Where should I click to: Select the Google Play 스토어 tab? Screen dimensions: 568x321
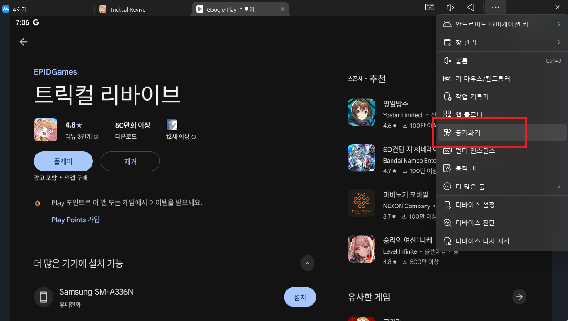[x=240, y=9]
